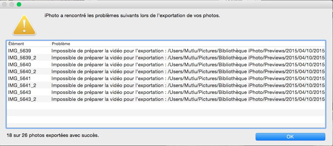Select the IMG_5643 row
Screen dimensions: 333x146
click(166, 92)
